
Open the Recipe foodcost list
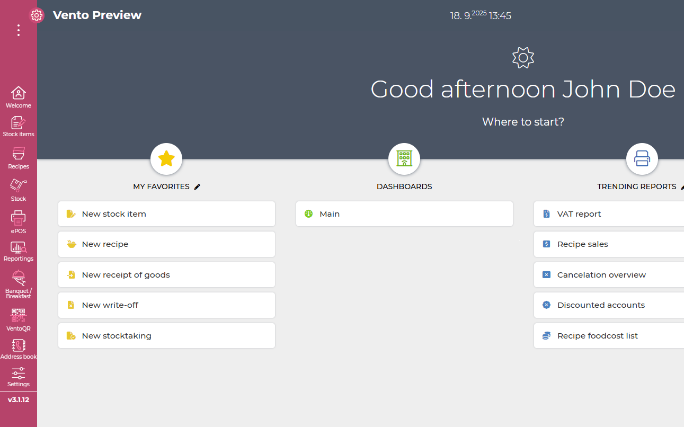[x=609, y=336]
